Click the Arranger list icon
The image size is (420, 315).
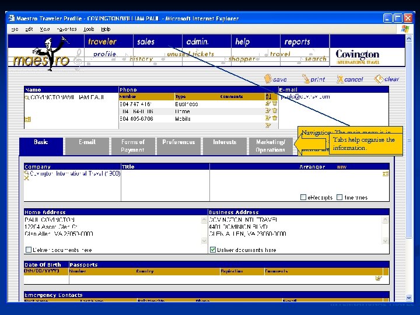[386, 174]
